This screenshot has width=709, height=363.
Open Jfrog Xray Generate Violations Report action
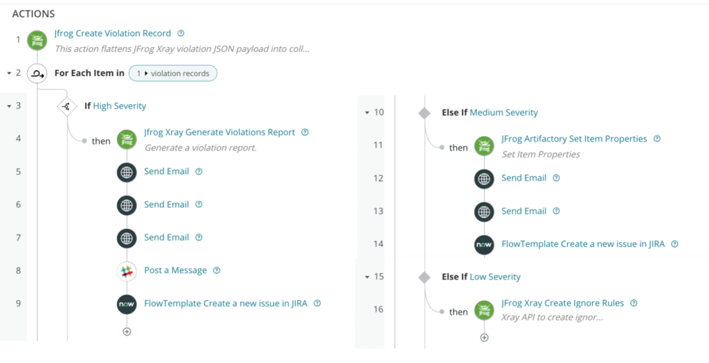[x=219, y=132]
